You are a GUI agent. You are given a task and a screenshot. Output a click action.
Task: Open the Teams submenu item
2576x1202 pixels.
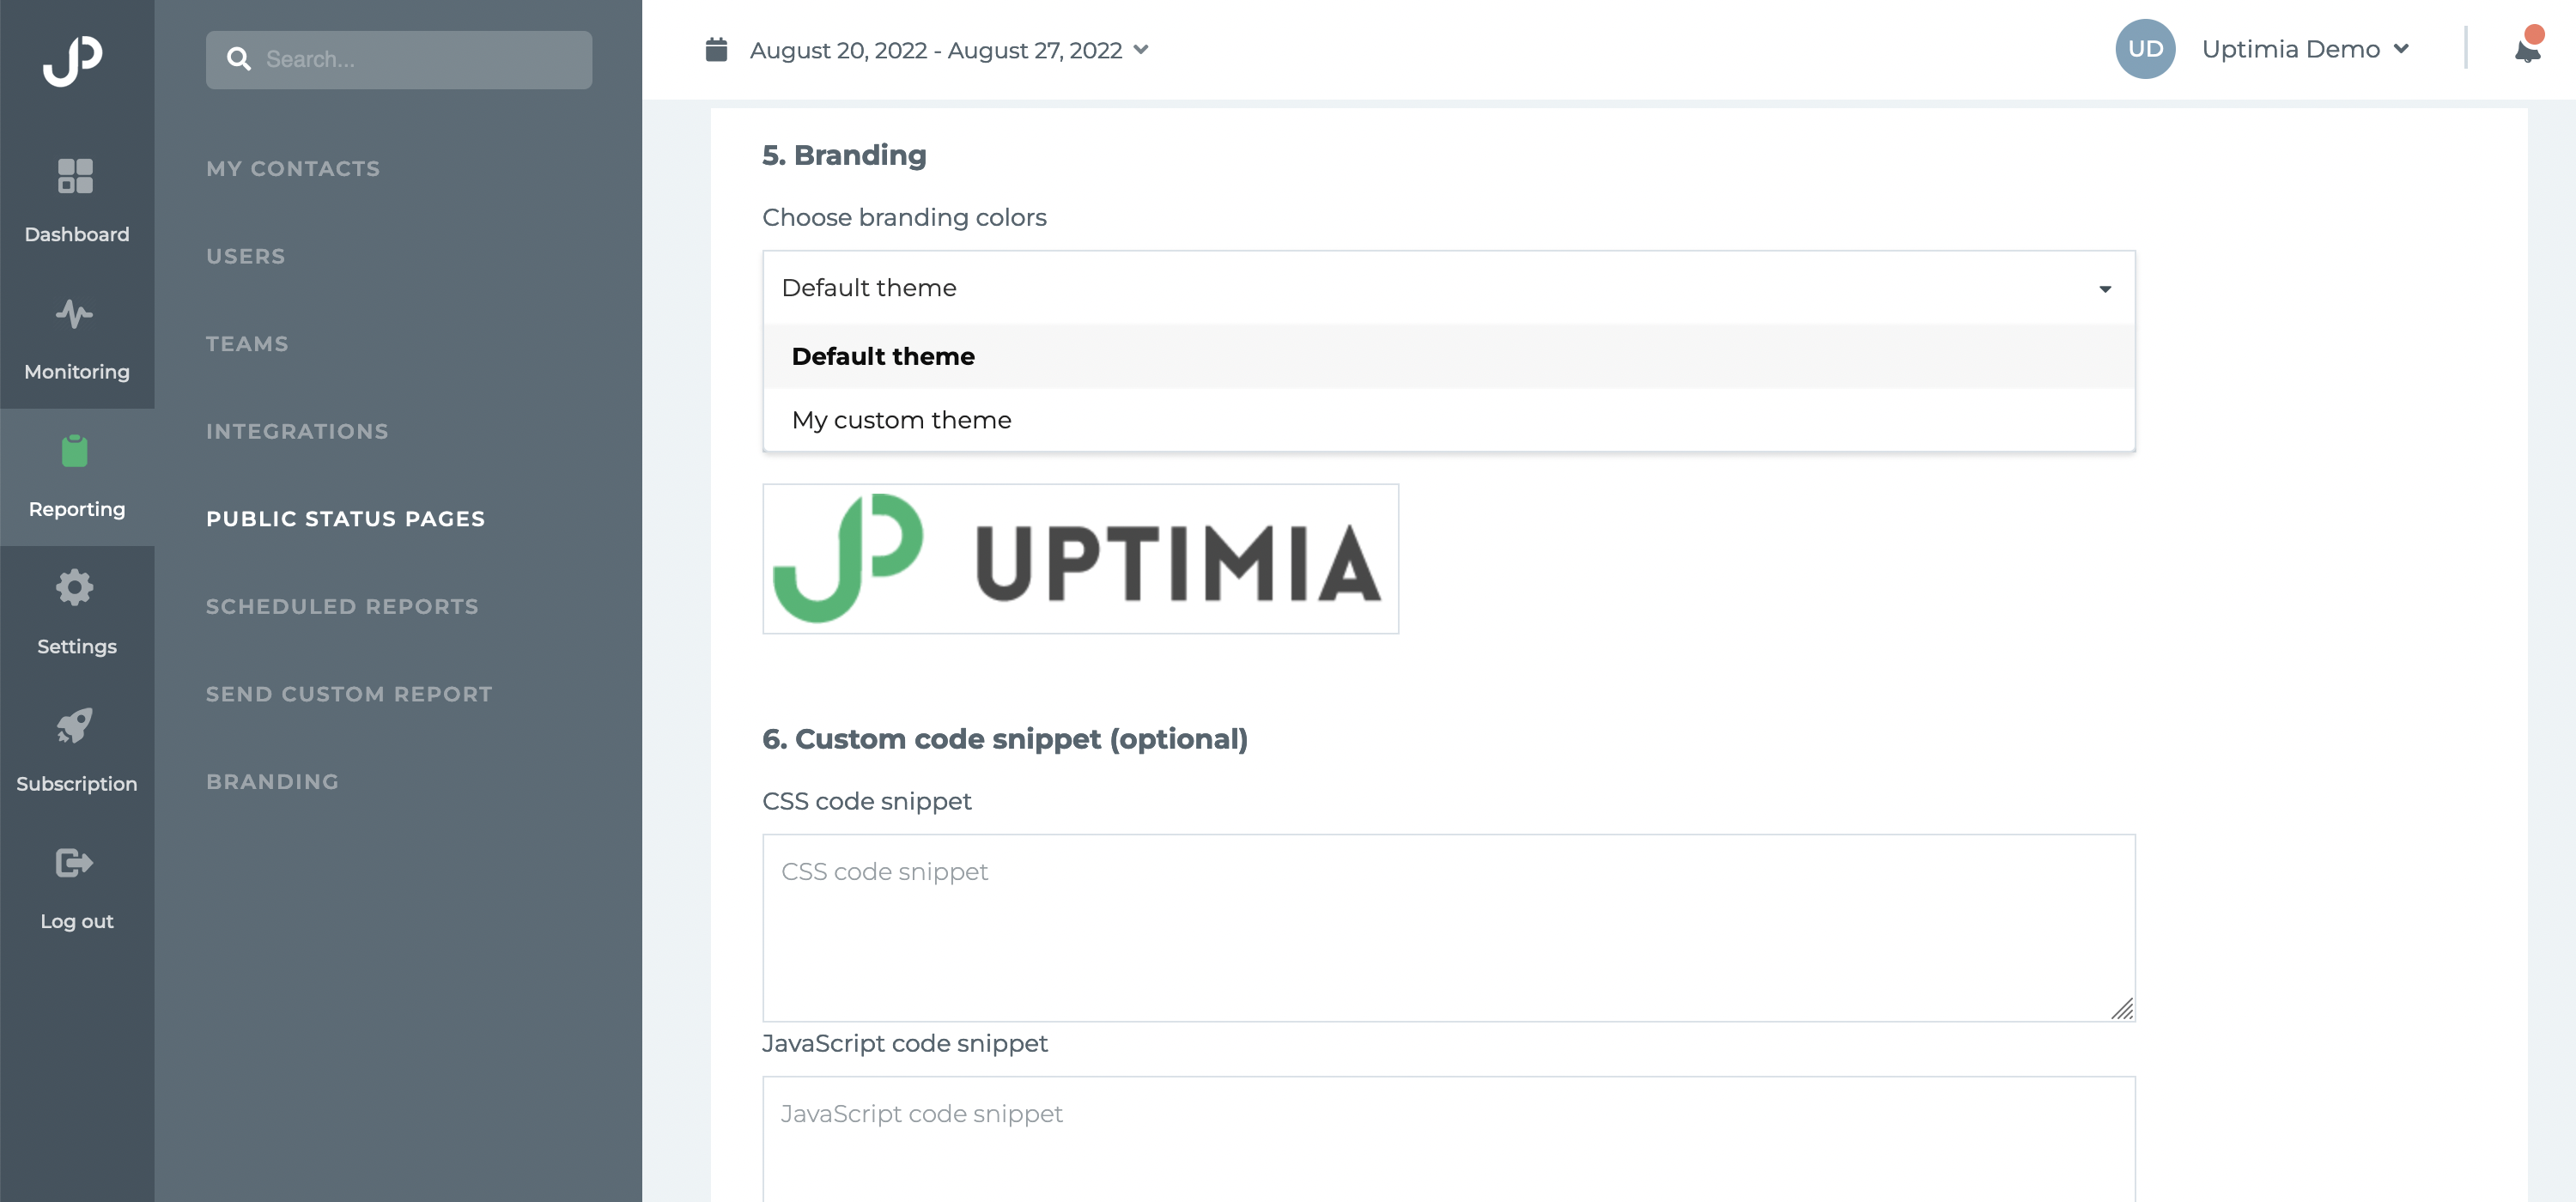pyautogui.click(x=247, y=344)
